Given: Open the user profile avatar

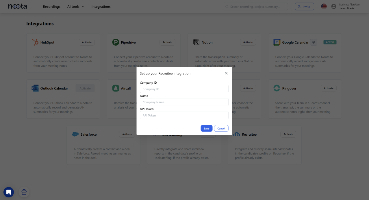Looking at the screenshot, I should point(334,6).
